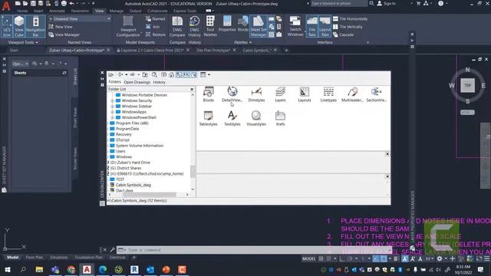This screenshot has height=276, width=491.
Task: Select the Users folder in folder list
Action: [x=120, y=151]
